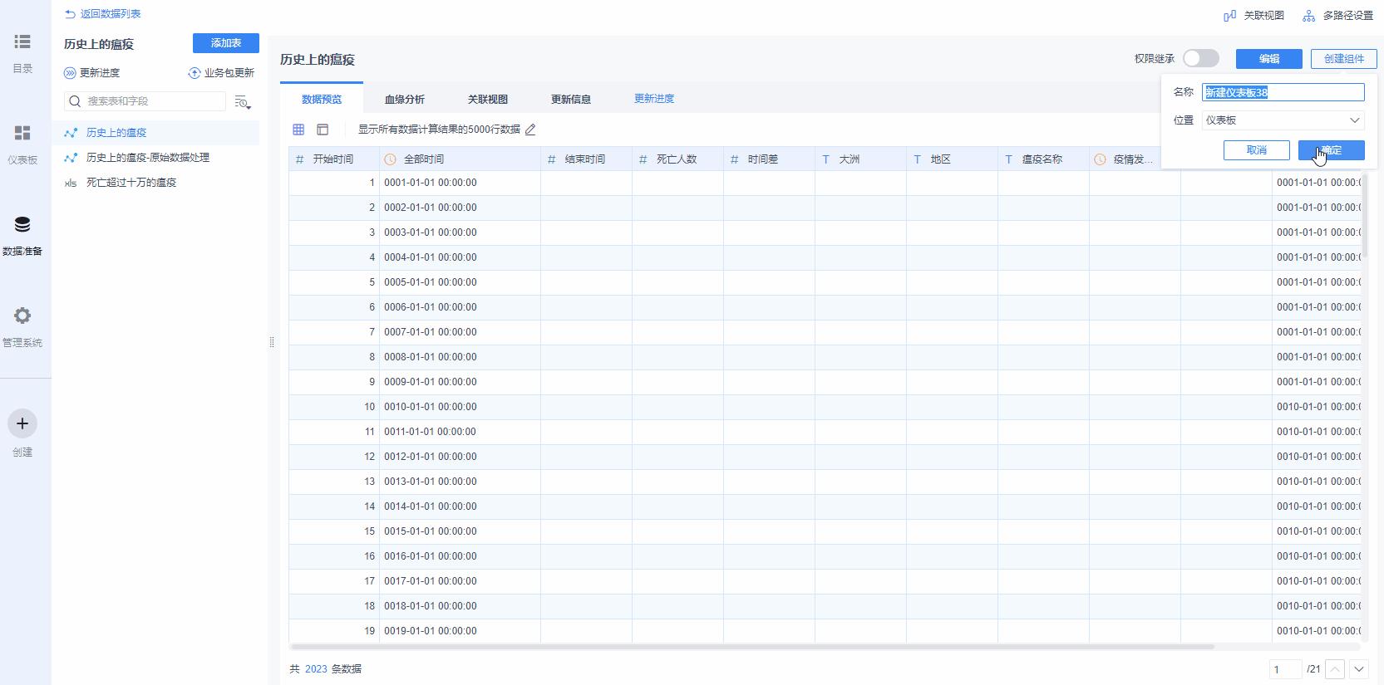
Task: Open the search filter dropdown icon
Action: pyautogui.click(x=242, y=102)
